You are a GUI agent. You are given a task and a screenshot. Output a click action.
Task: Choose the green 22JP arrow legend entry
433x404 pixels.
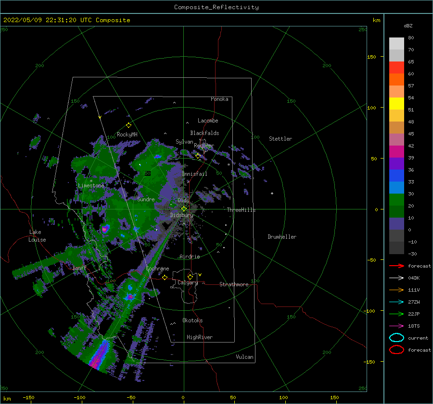click(x=396, y=314)
